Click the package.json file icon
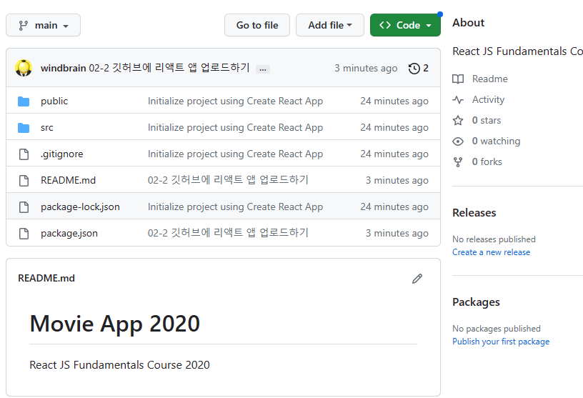This screenshot has height=398, width=583. click(x=24, y=233)
